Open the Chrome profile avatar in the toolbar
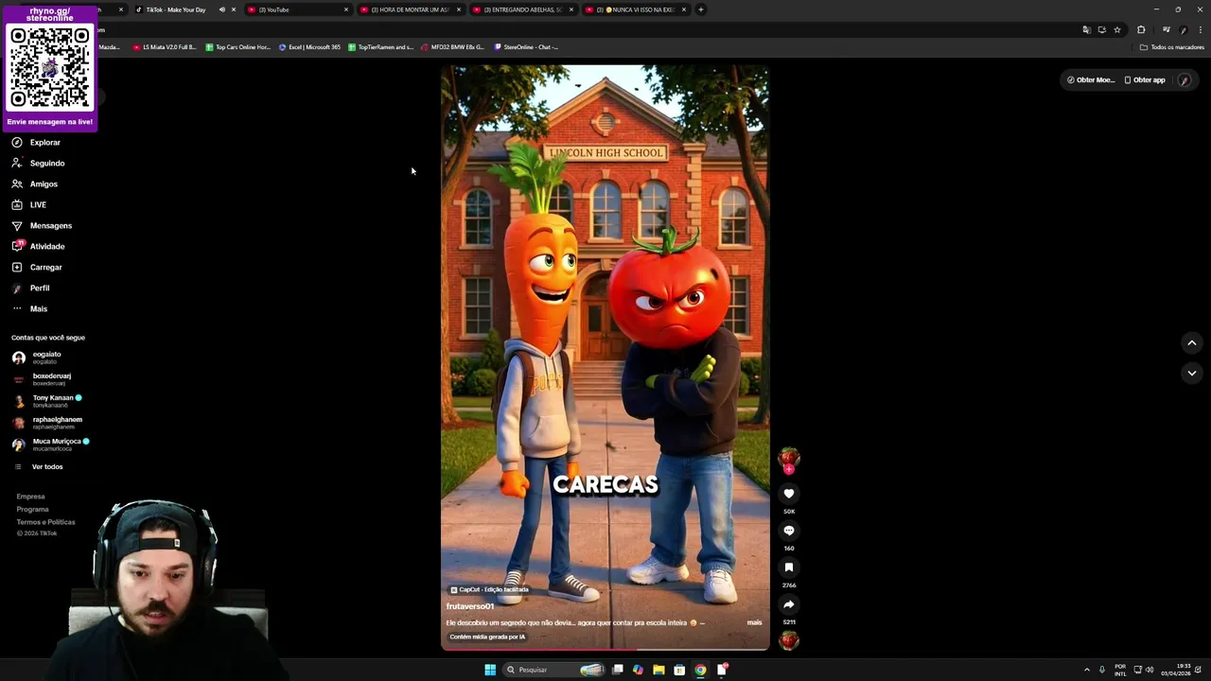 coord(1184,29)
